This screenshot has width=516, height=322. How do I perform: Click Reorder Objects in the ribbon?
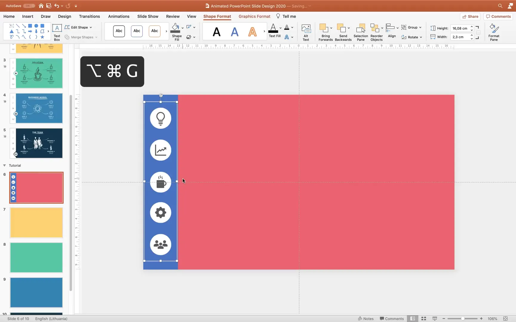pos(376,31)
